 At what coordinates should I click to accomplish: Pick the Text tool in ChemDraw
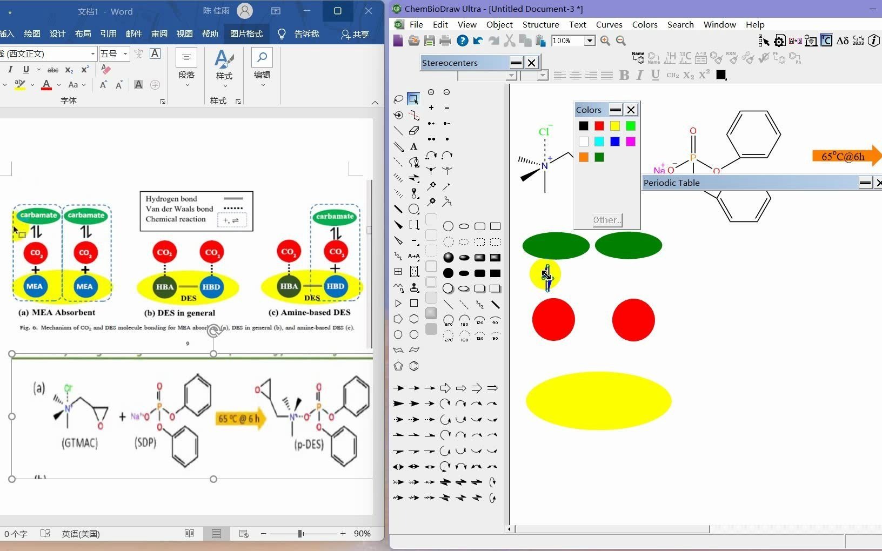413,146
